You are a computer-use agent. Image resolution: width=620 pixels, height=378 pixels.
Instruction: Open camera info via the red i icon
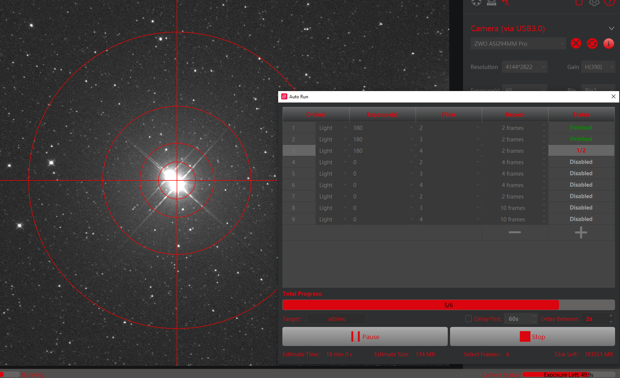[609, 43]
